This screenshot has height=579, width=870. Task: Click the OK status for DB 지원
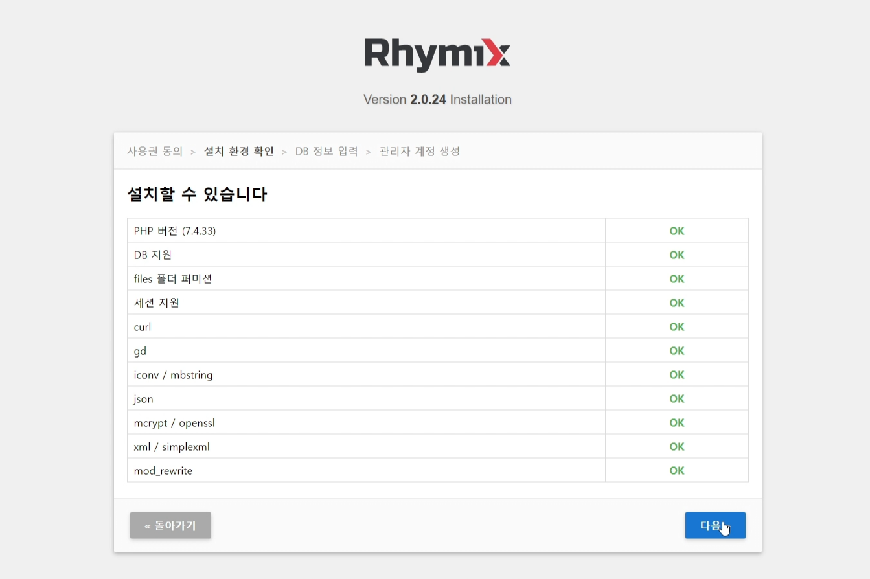677,255
